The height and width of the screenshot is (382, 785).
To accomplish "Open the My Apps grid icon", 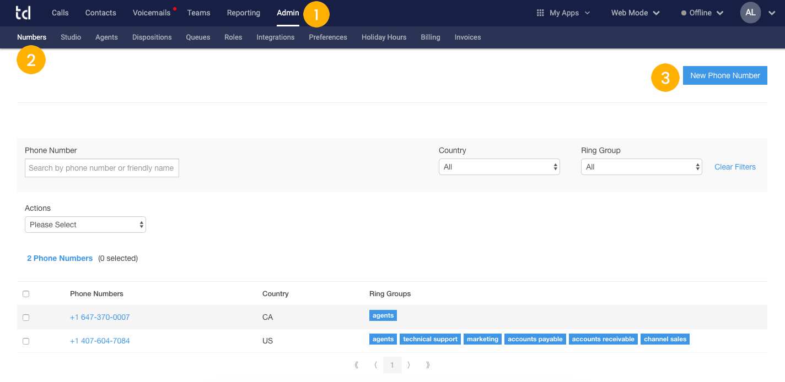I will [540, 13].
